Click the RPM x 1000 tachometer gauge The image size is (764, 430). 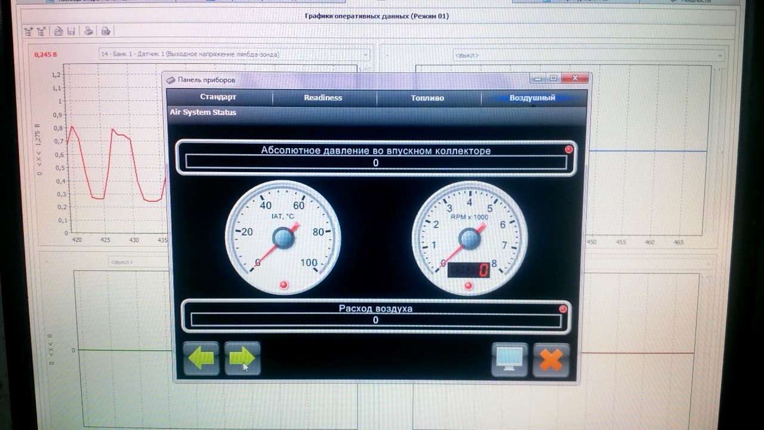pyautogui.click(x=470, y=238)
